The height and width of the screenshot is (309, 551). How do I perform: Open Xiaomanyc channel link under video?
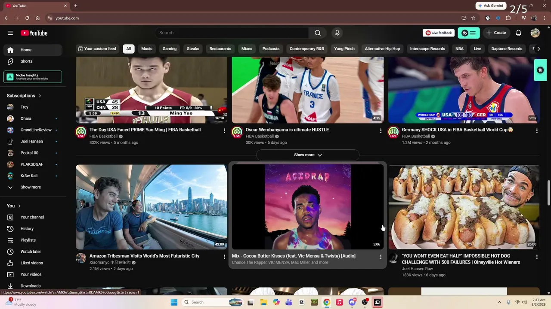click(x=110, y=263)
